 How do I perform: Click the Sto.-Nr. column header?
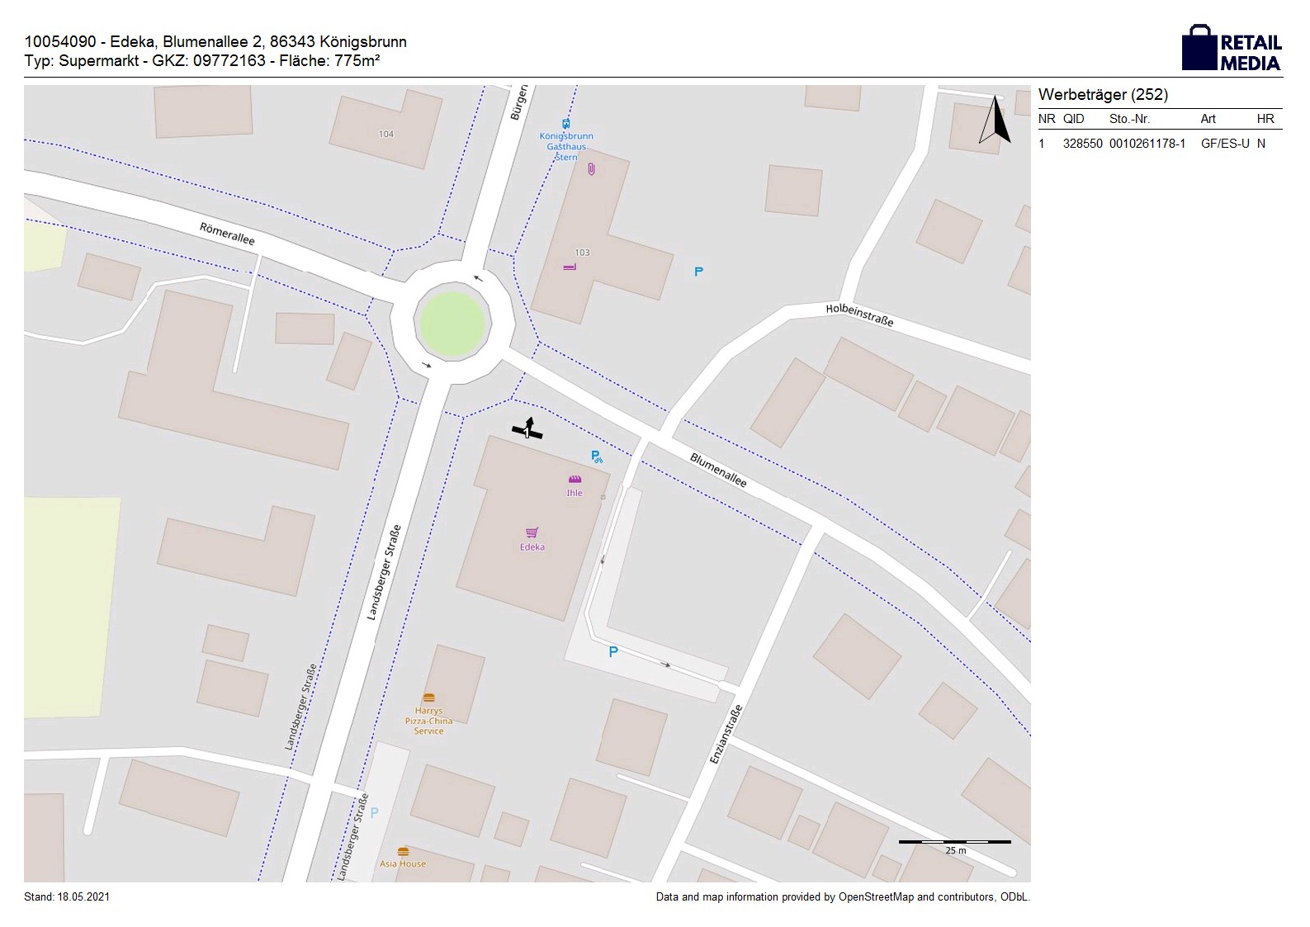1129,119
